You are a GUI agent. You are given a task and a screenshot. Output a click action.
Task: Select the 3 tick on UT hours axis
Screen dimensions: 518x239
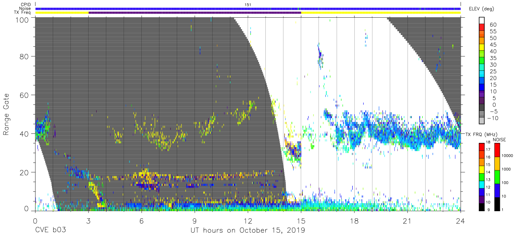coord(88,220)
